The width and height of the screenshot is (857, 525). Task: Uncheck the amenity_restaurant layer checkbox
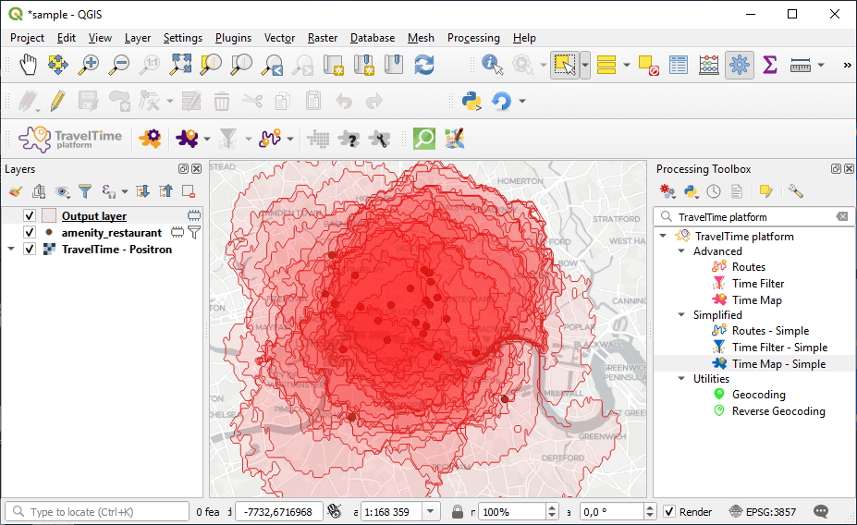point(30,233)
